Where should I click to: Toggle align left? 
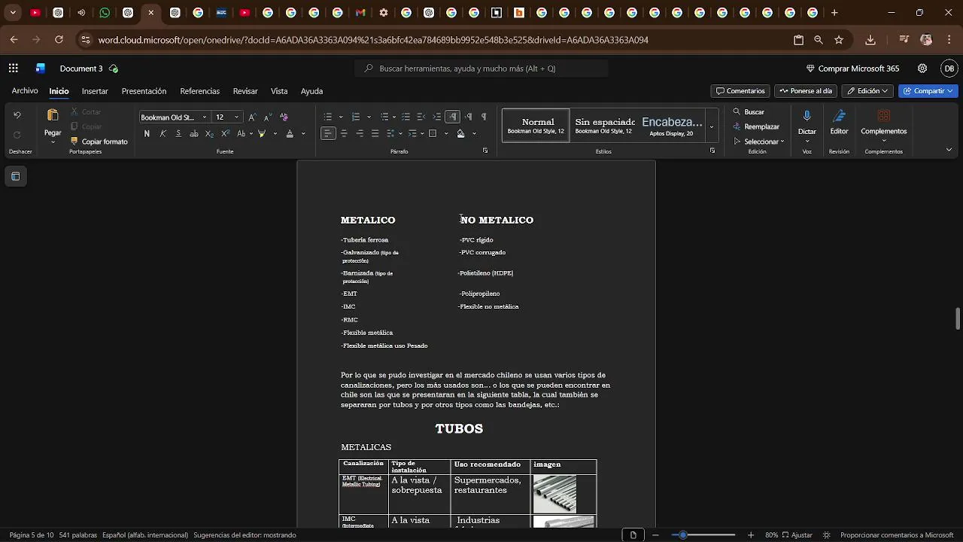(328, 133)
